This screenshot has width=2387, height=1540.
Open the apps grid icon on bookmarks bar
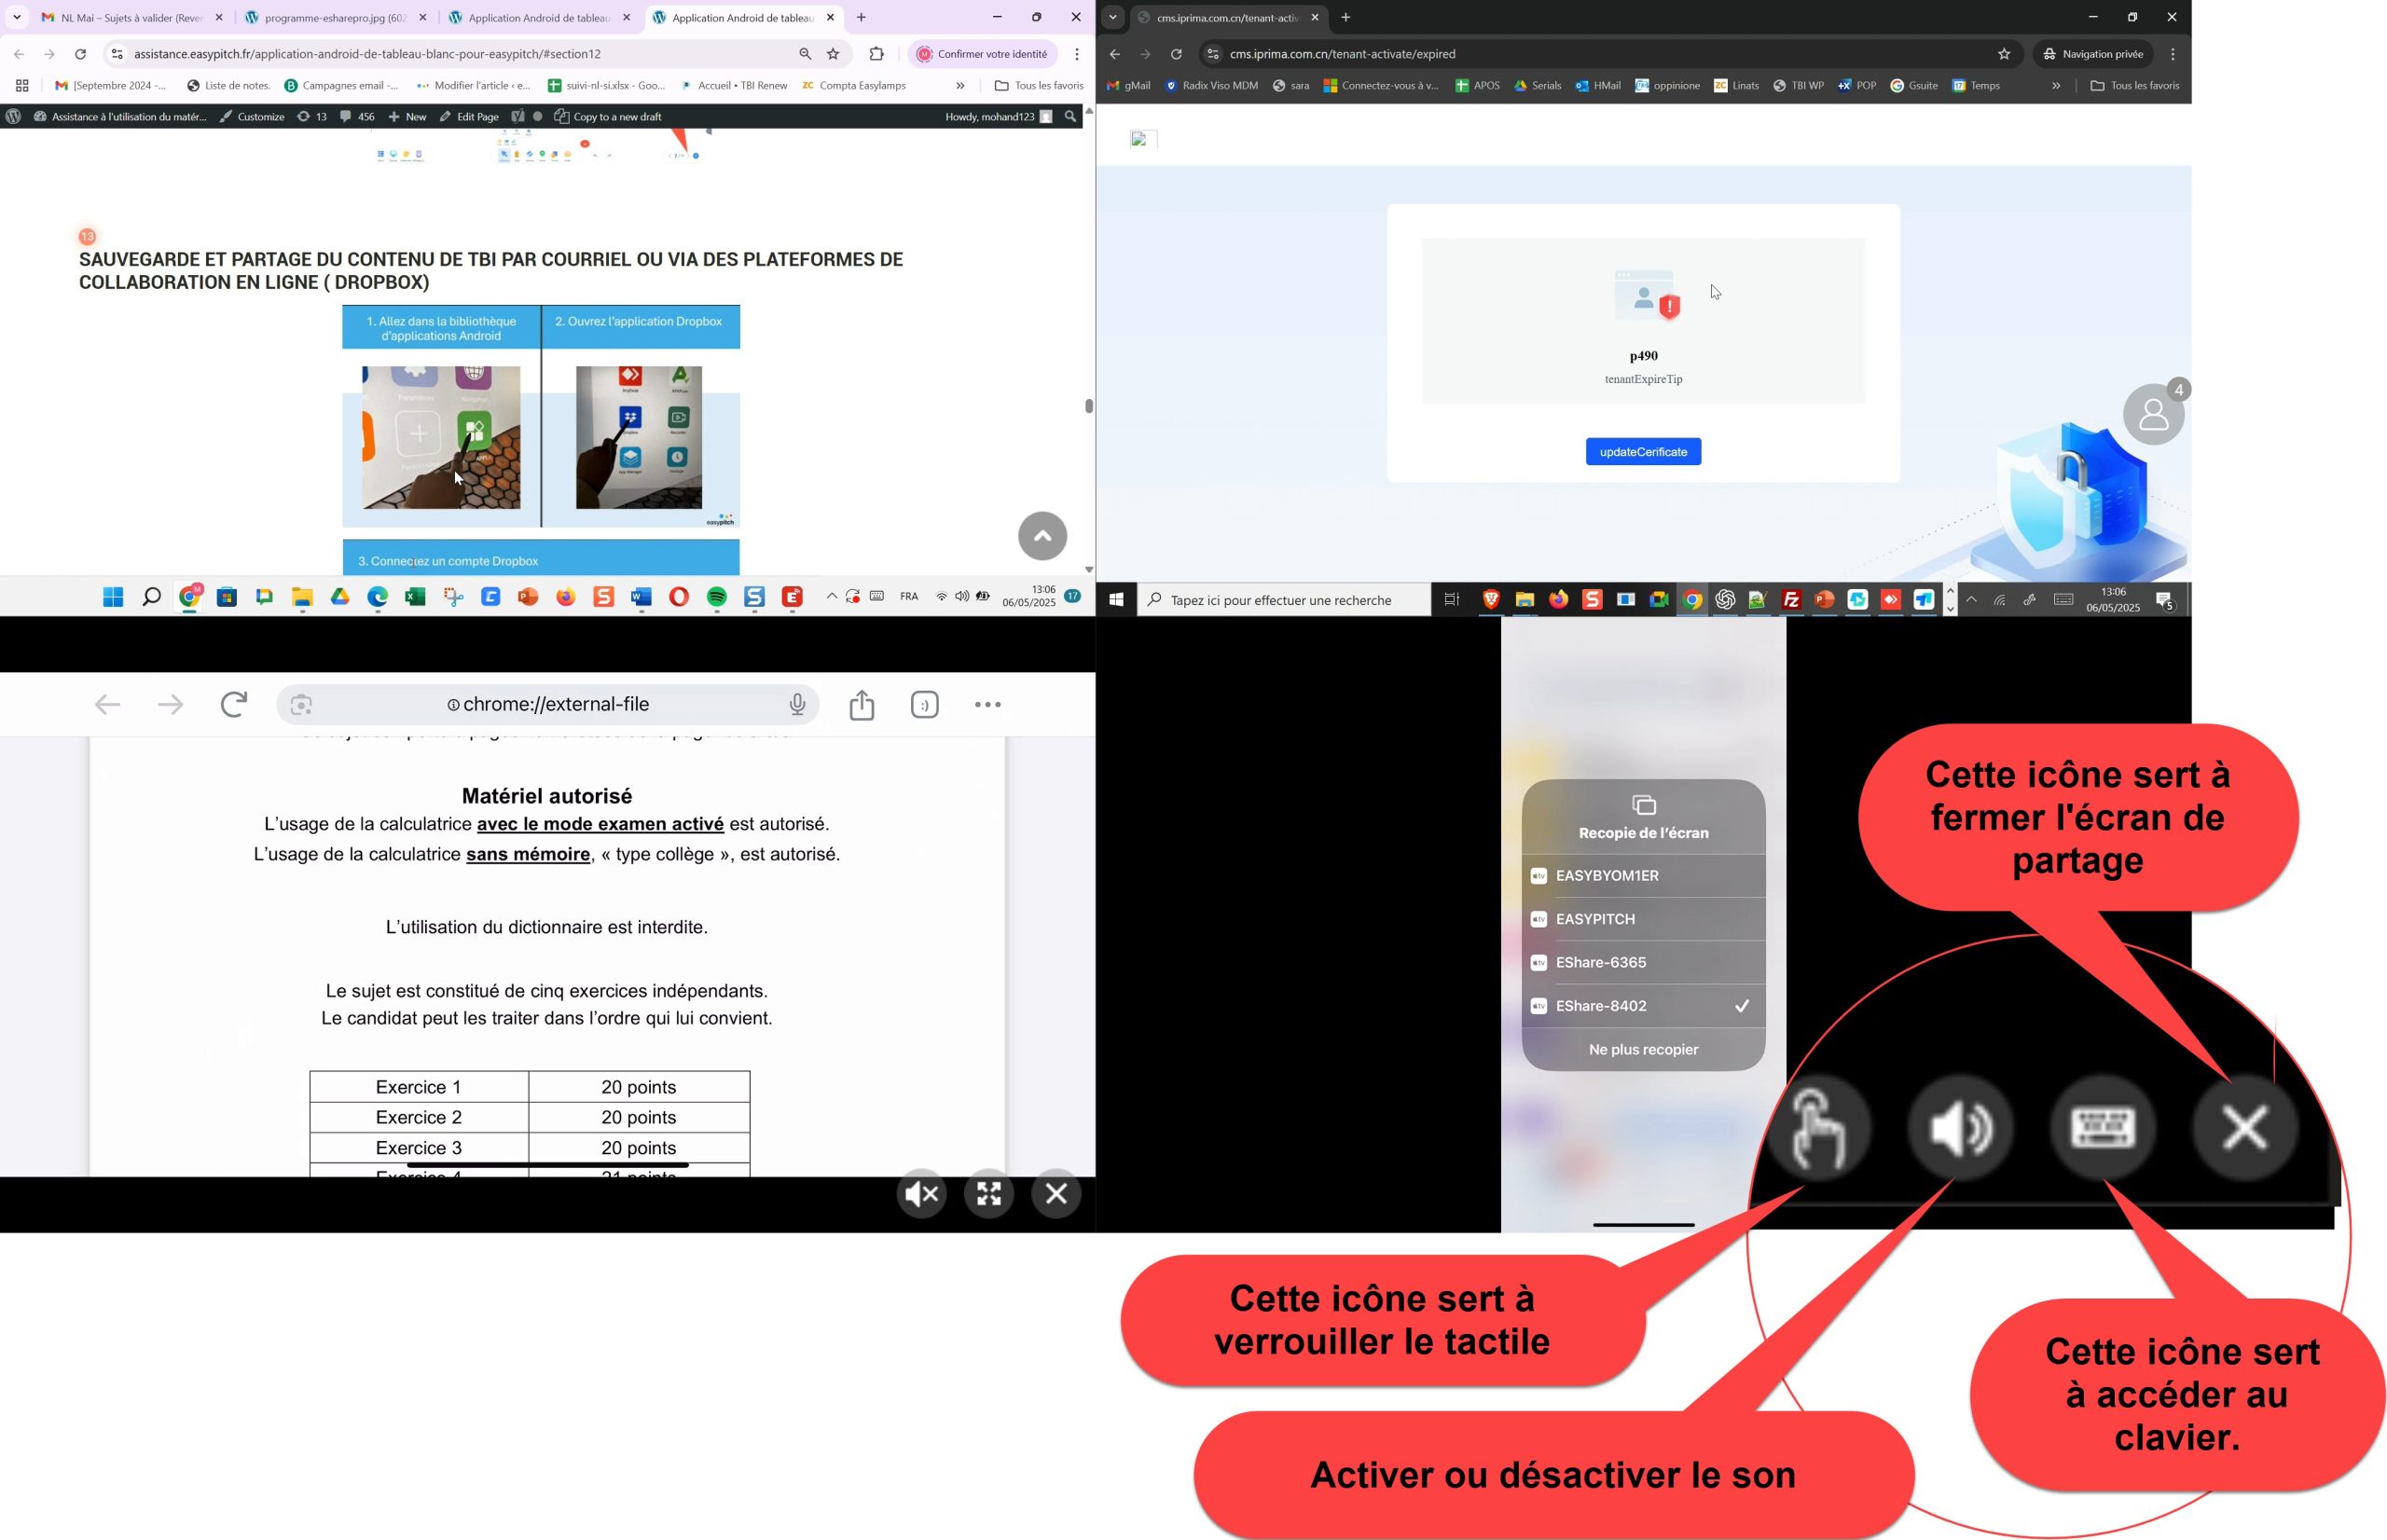click(22, 86)
